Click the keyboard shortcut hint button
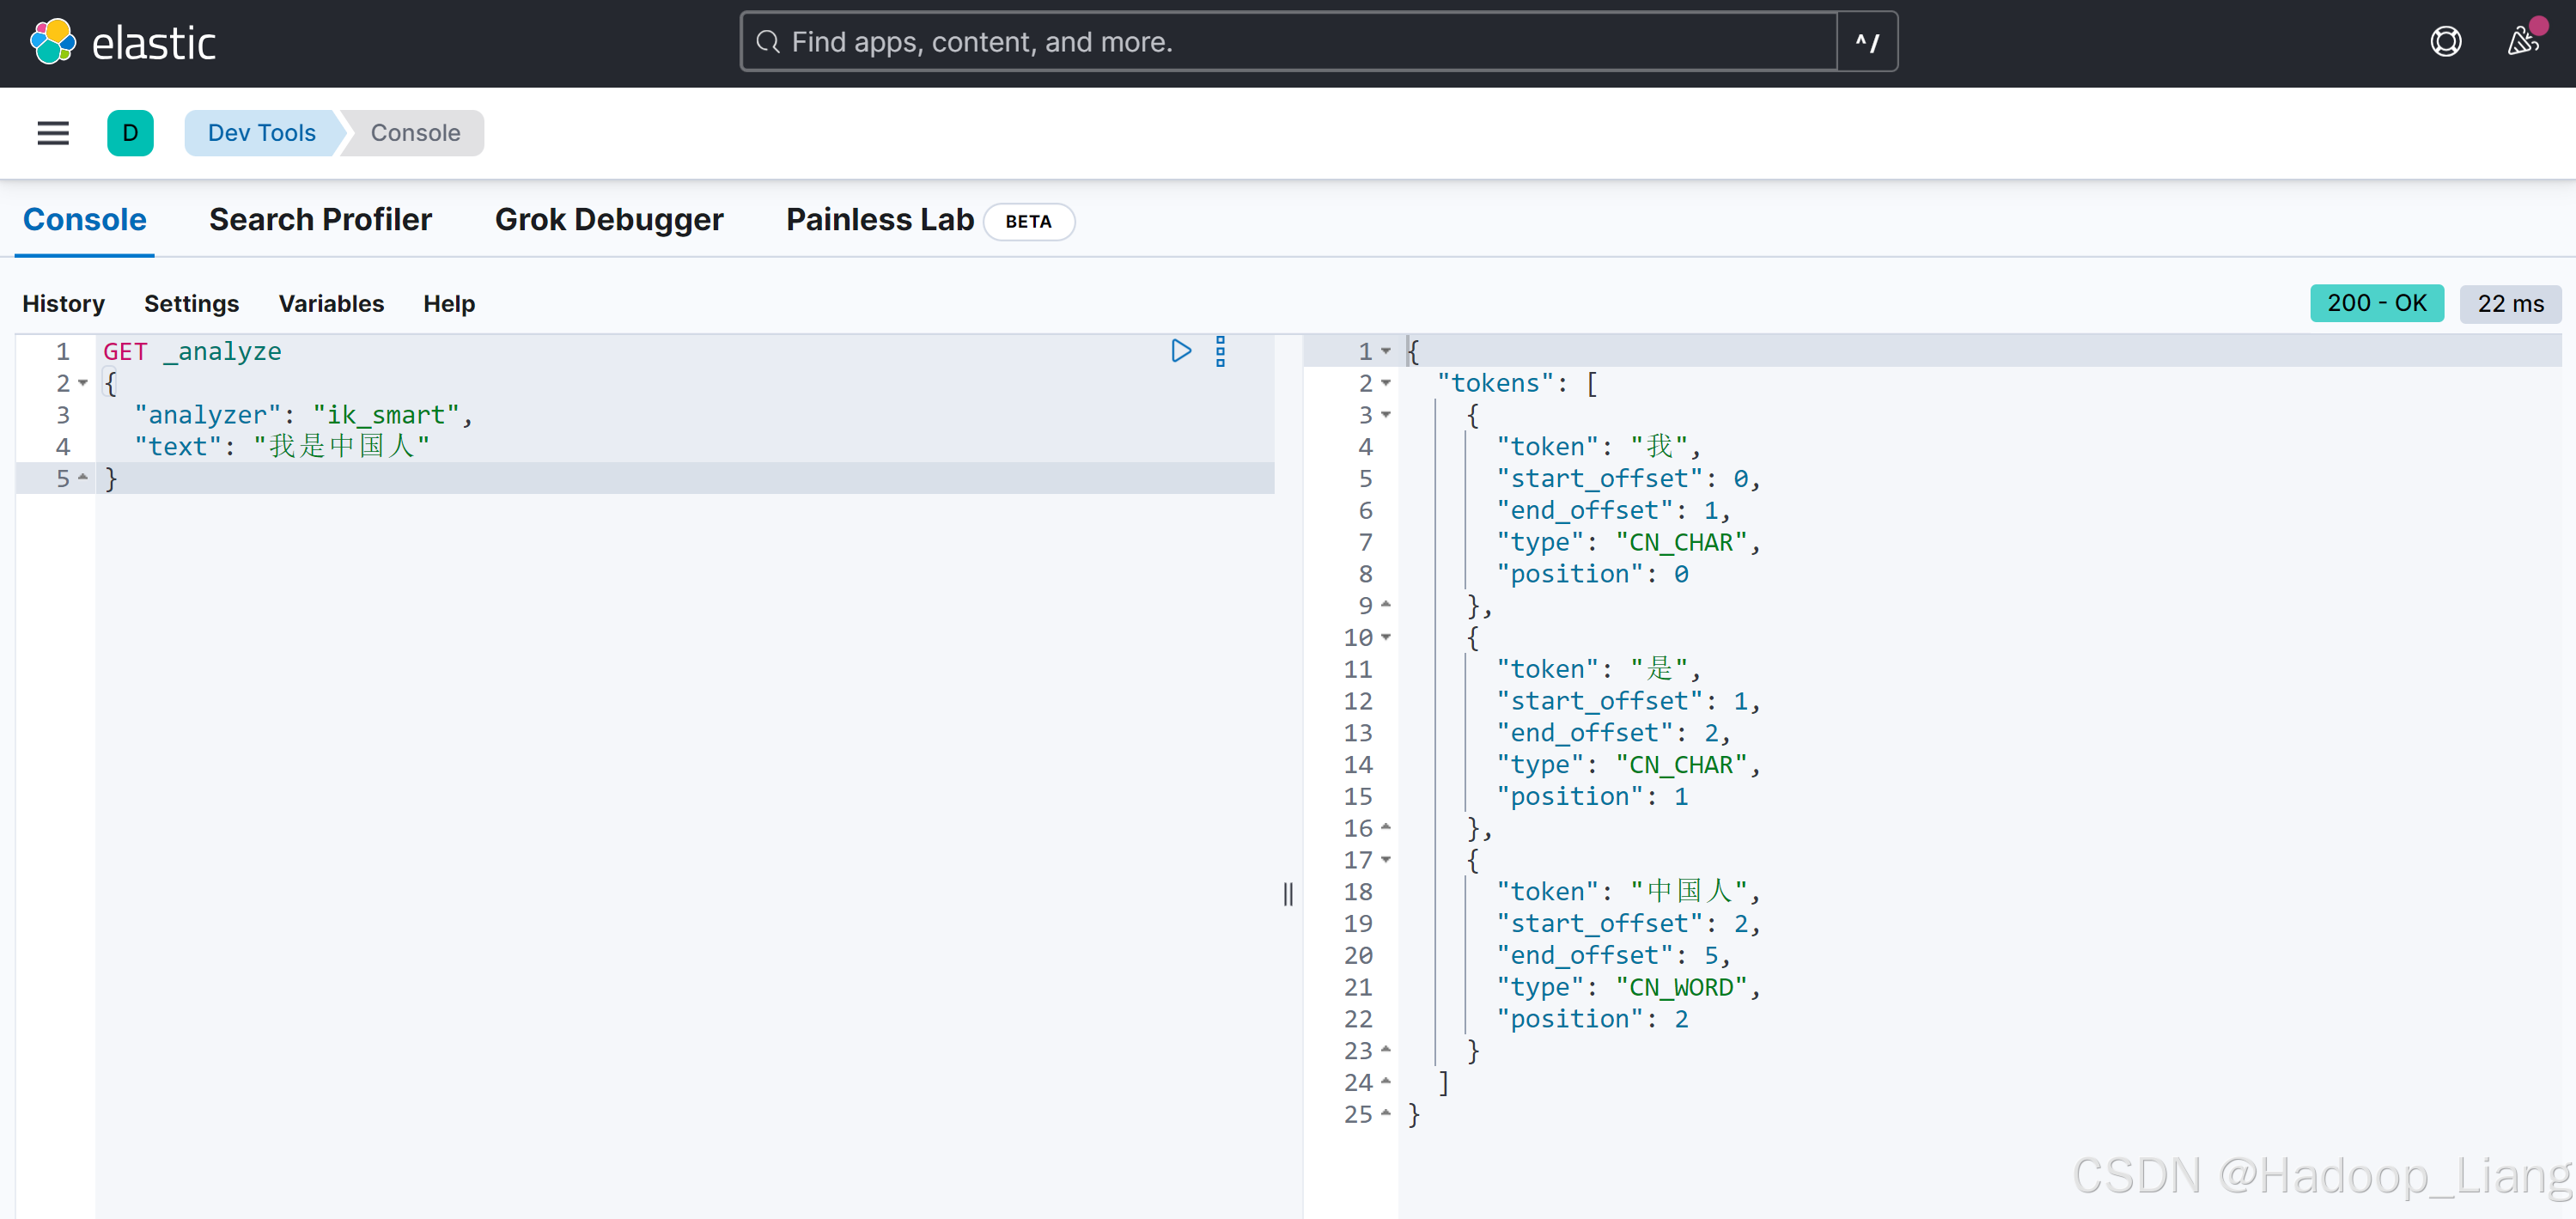The width and height of the screenshot is (2576, 1219). click(x=1867, y=42)
